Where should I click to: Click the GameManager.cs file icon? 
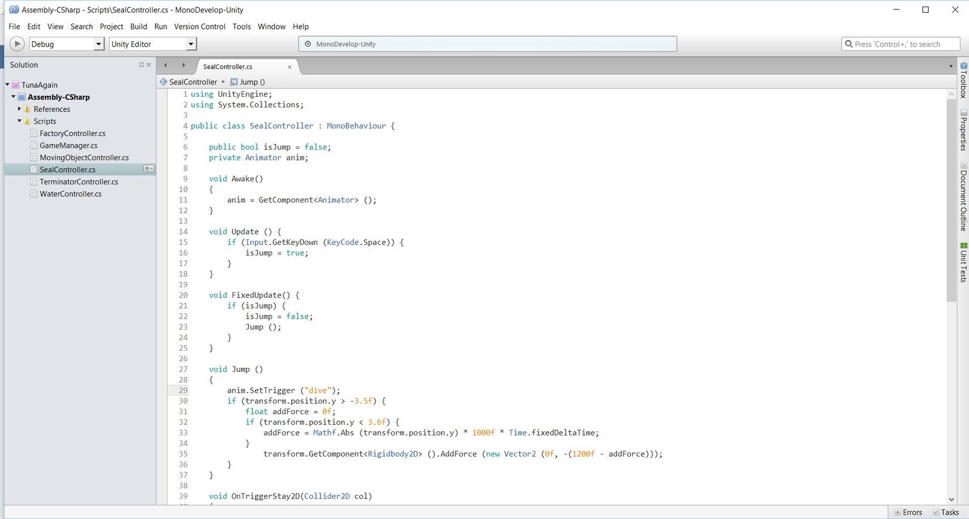coord(34,146)
